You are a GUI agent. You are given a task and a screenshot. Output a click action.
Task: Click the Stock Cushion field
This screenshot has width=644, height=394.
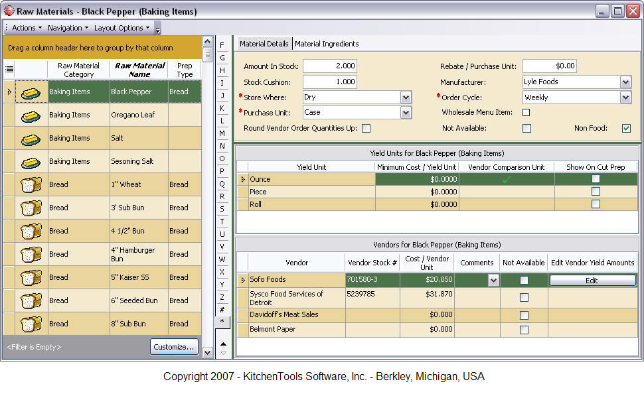330,82
